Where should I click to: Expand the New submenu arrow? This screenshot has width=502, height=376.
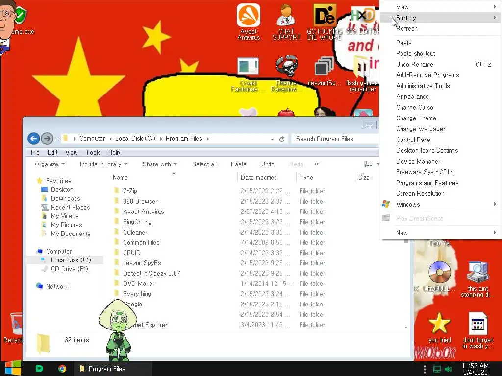[x=495, y=233]
